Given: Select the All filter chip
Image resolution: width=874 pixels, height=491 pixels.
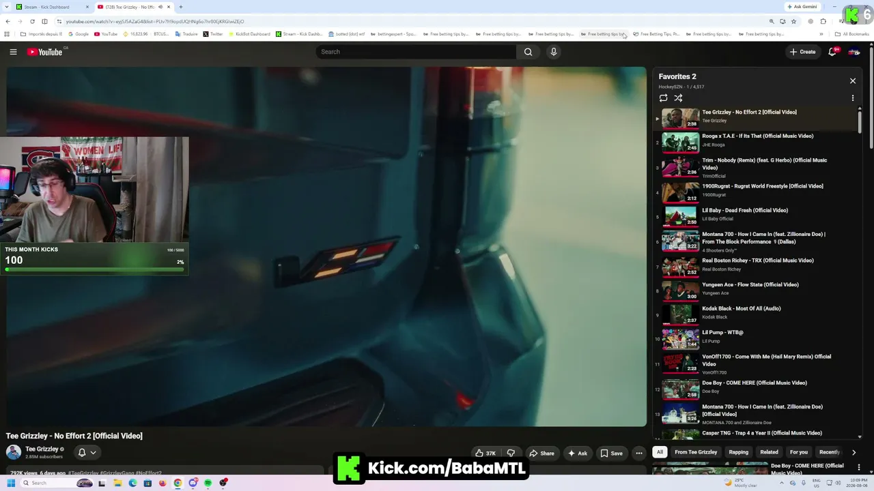Looking at the screenshot, I should 660,452.
